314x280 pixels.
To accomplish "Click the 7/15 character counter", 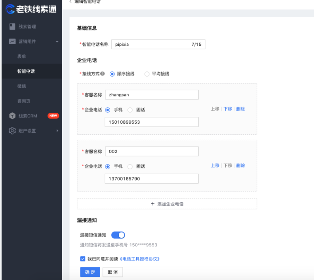I will click(x=196, y=44).
